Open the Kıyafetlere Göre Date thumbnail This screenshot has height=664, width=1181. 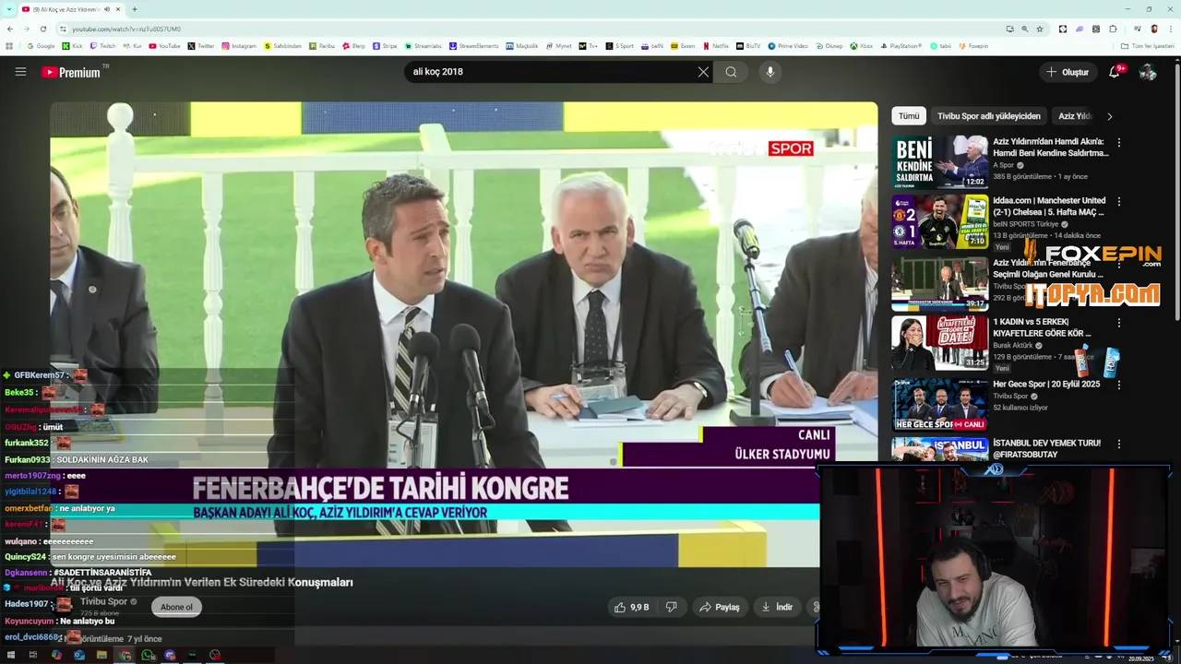pyautogui.click(x=939, y=343)
